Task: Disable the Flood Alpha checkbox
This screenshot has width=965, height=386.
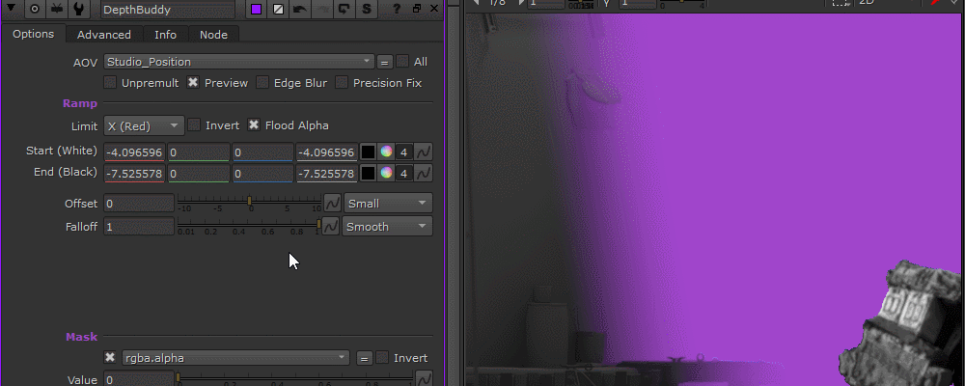Action: [254, 125]
